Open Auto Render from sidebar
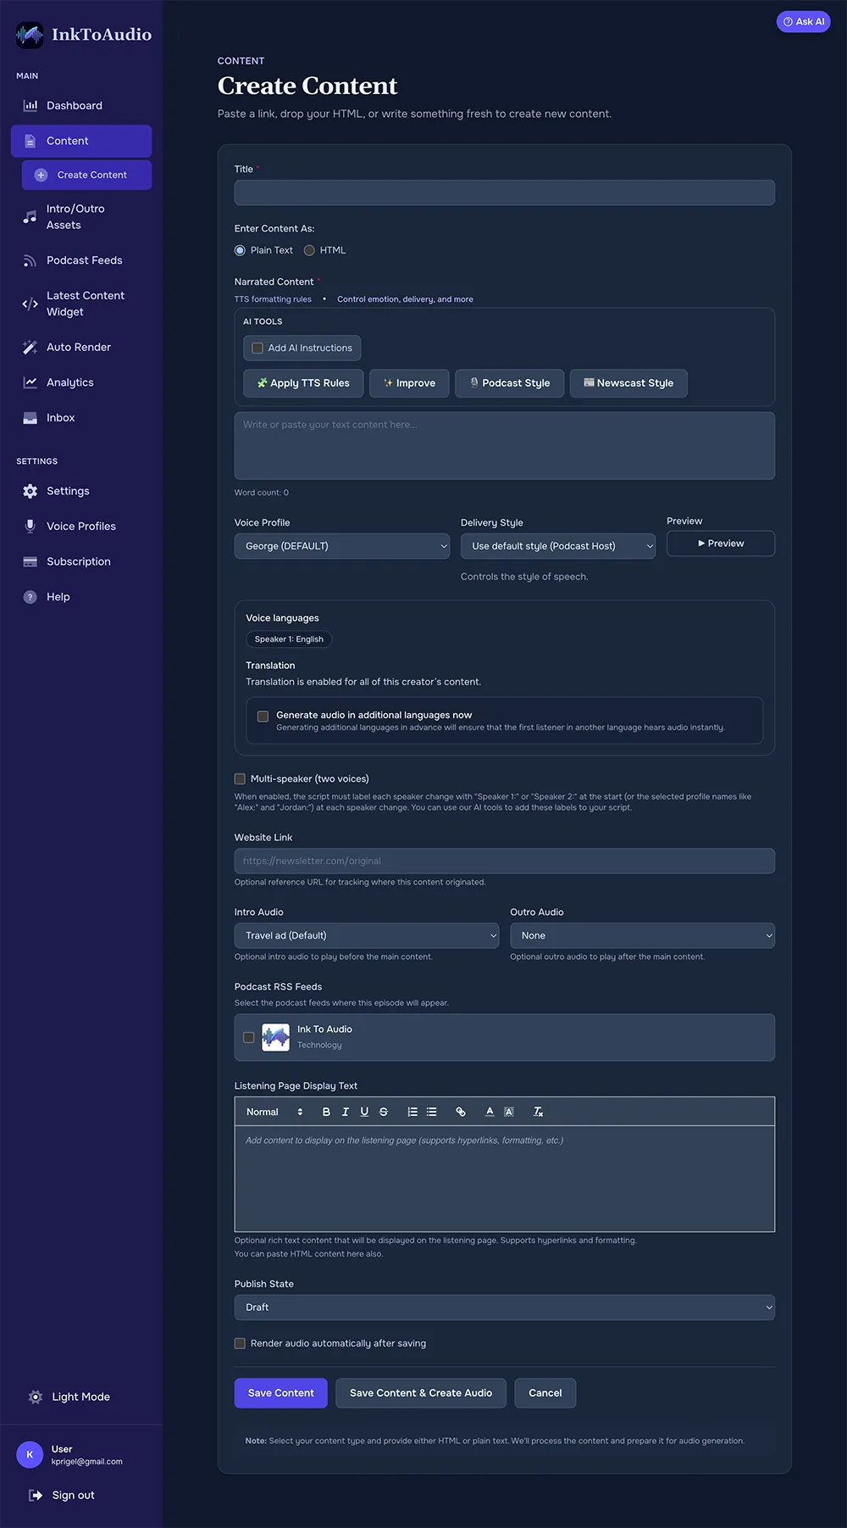847x1528 pixels. tap(81, 347)
